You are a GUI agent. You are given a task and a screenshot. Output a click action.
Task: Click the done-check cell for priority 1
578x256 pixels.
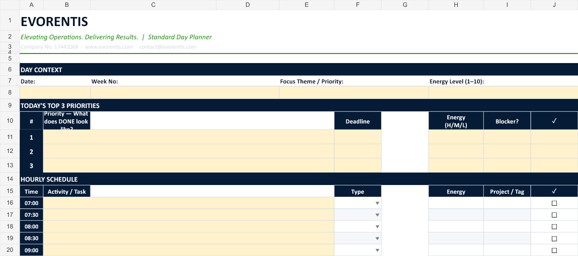554,137
